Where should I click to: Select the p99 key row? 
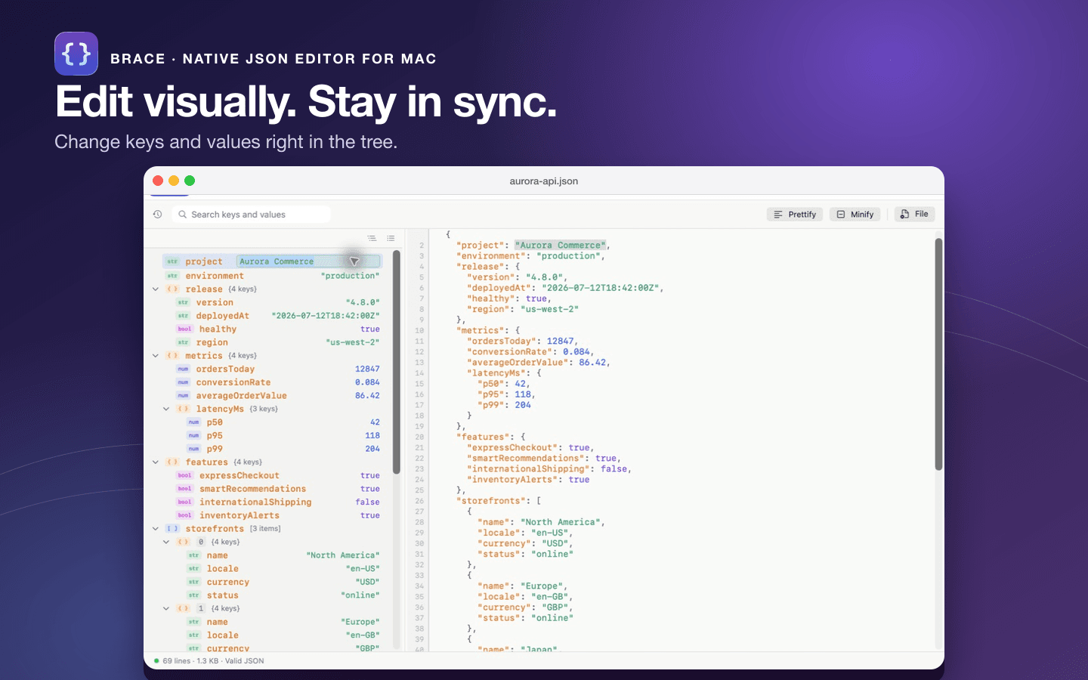[273, 449]
